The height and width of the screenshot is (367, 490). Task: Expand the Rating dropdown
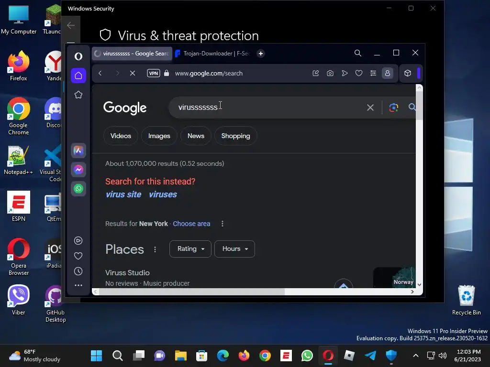pyautogui.click(x=190, y=248)
